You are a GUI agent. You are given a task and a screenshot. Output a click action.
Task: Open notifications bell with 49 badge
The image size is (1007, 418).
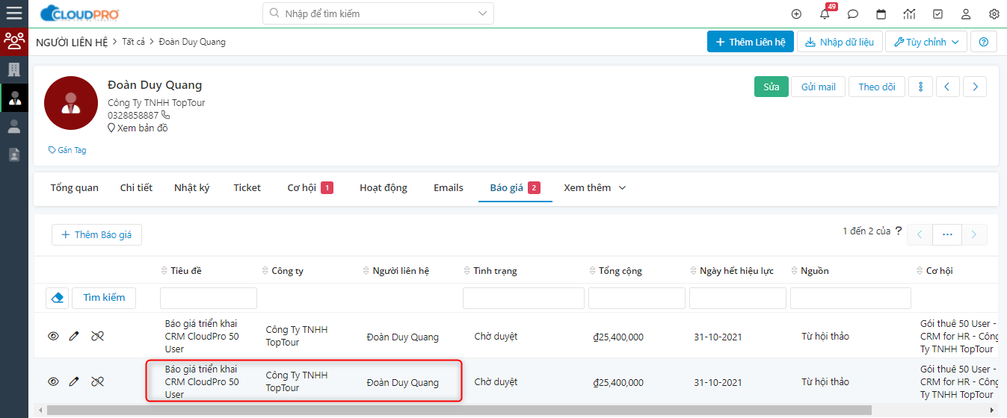tap(825, 13)
